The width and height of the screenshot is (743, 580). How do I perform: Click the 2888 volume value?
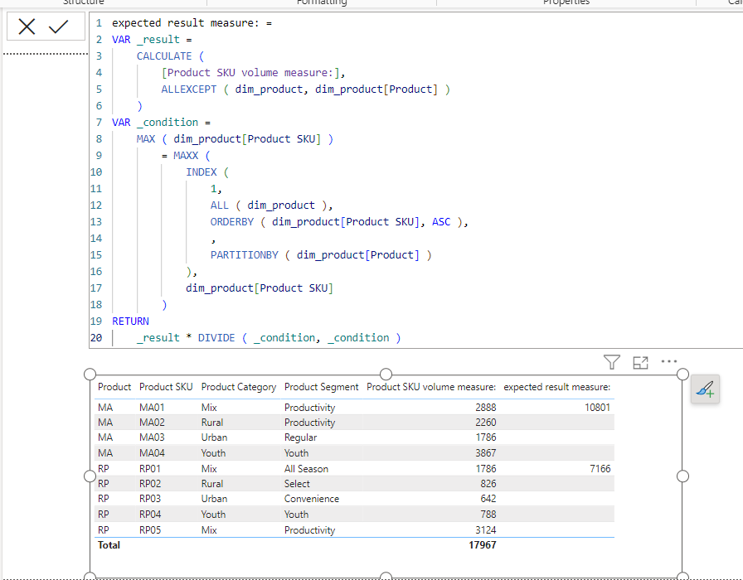click(486, 407)
